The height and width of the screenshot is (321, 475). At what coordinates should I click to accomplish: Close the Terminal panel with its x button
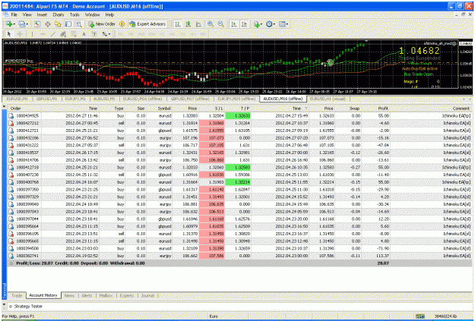pos(4,106)
